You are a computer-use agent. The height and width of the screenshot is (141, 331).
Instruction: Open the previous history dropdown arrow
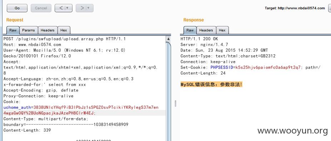pyautogui.click(x=68, y=8)
